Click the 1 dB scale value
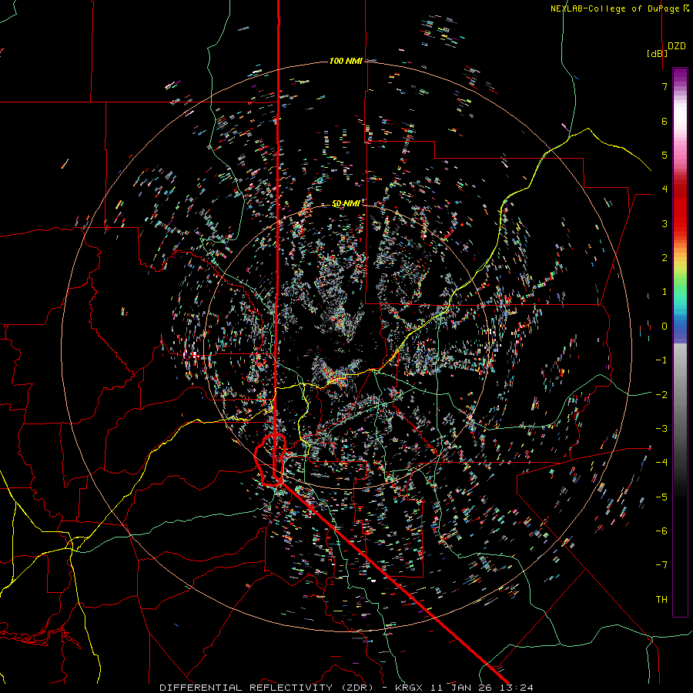693x693 pixels. tap(665, 292)
